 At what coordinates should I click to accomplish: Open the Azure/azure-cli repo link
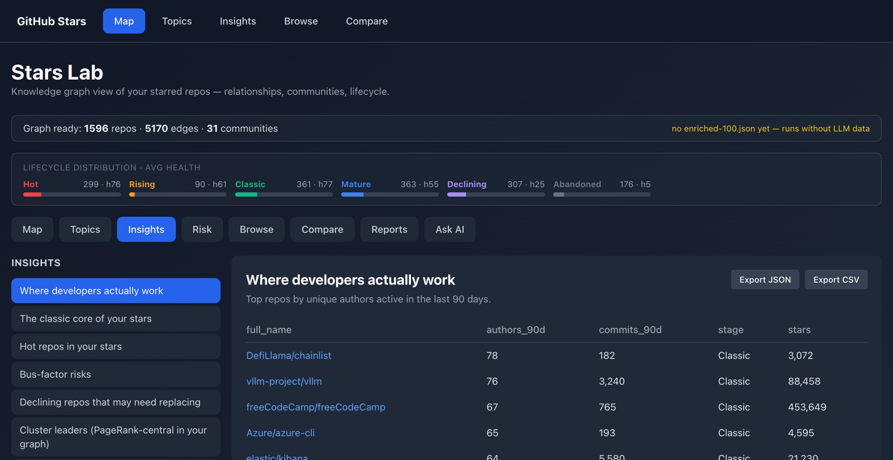pyautogui.click(x=281, y=433)
